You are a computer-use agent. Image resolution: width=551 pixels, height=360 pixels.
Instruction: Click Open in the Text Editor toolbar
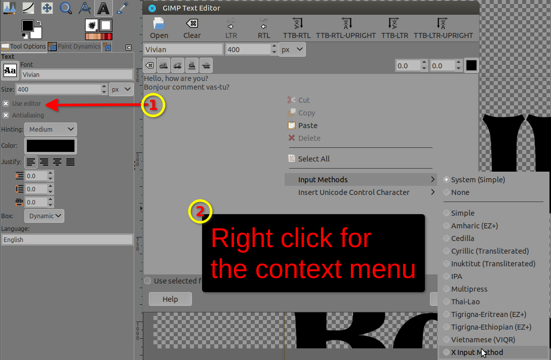coord(159,28)
